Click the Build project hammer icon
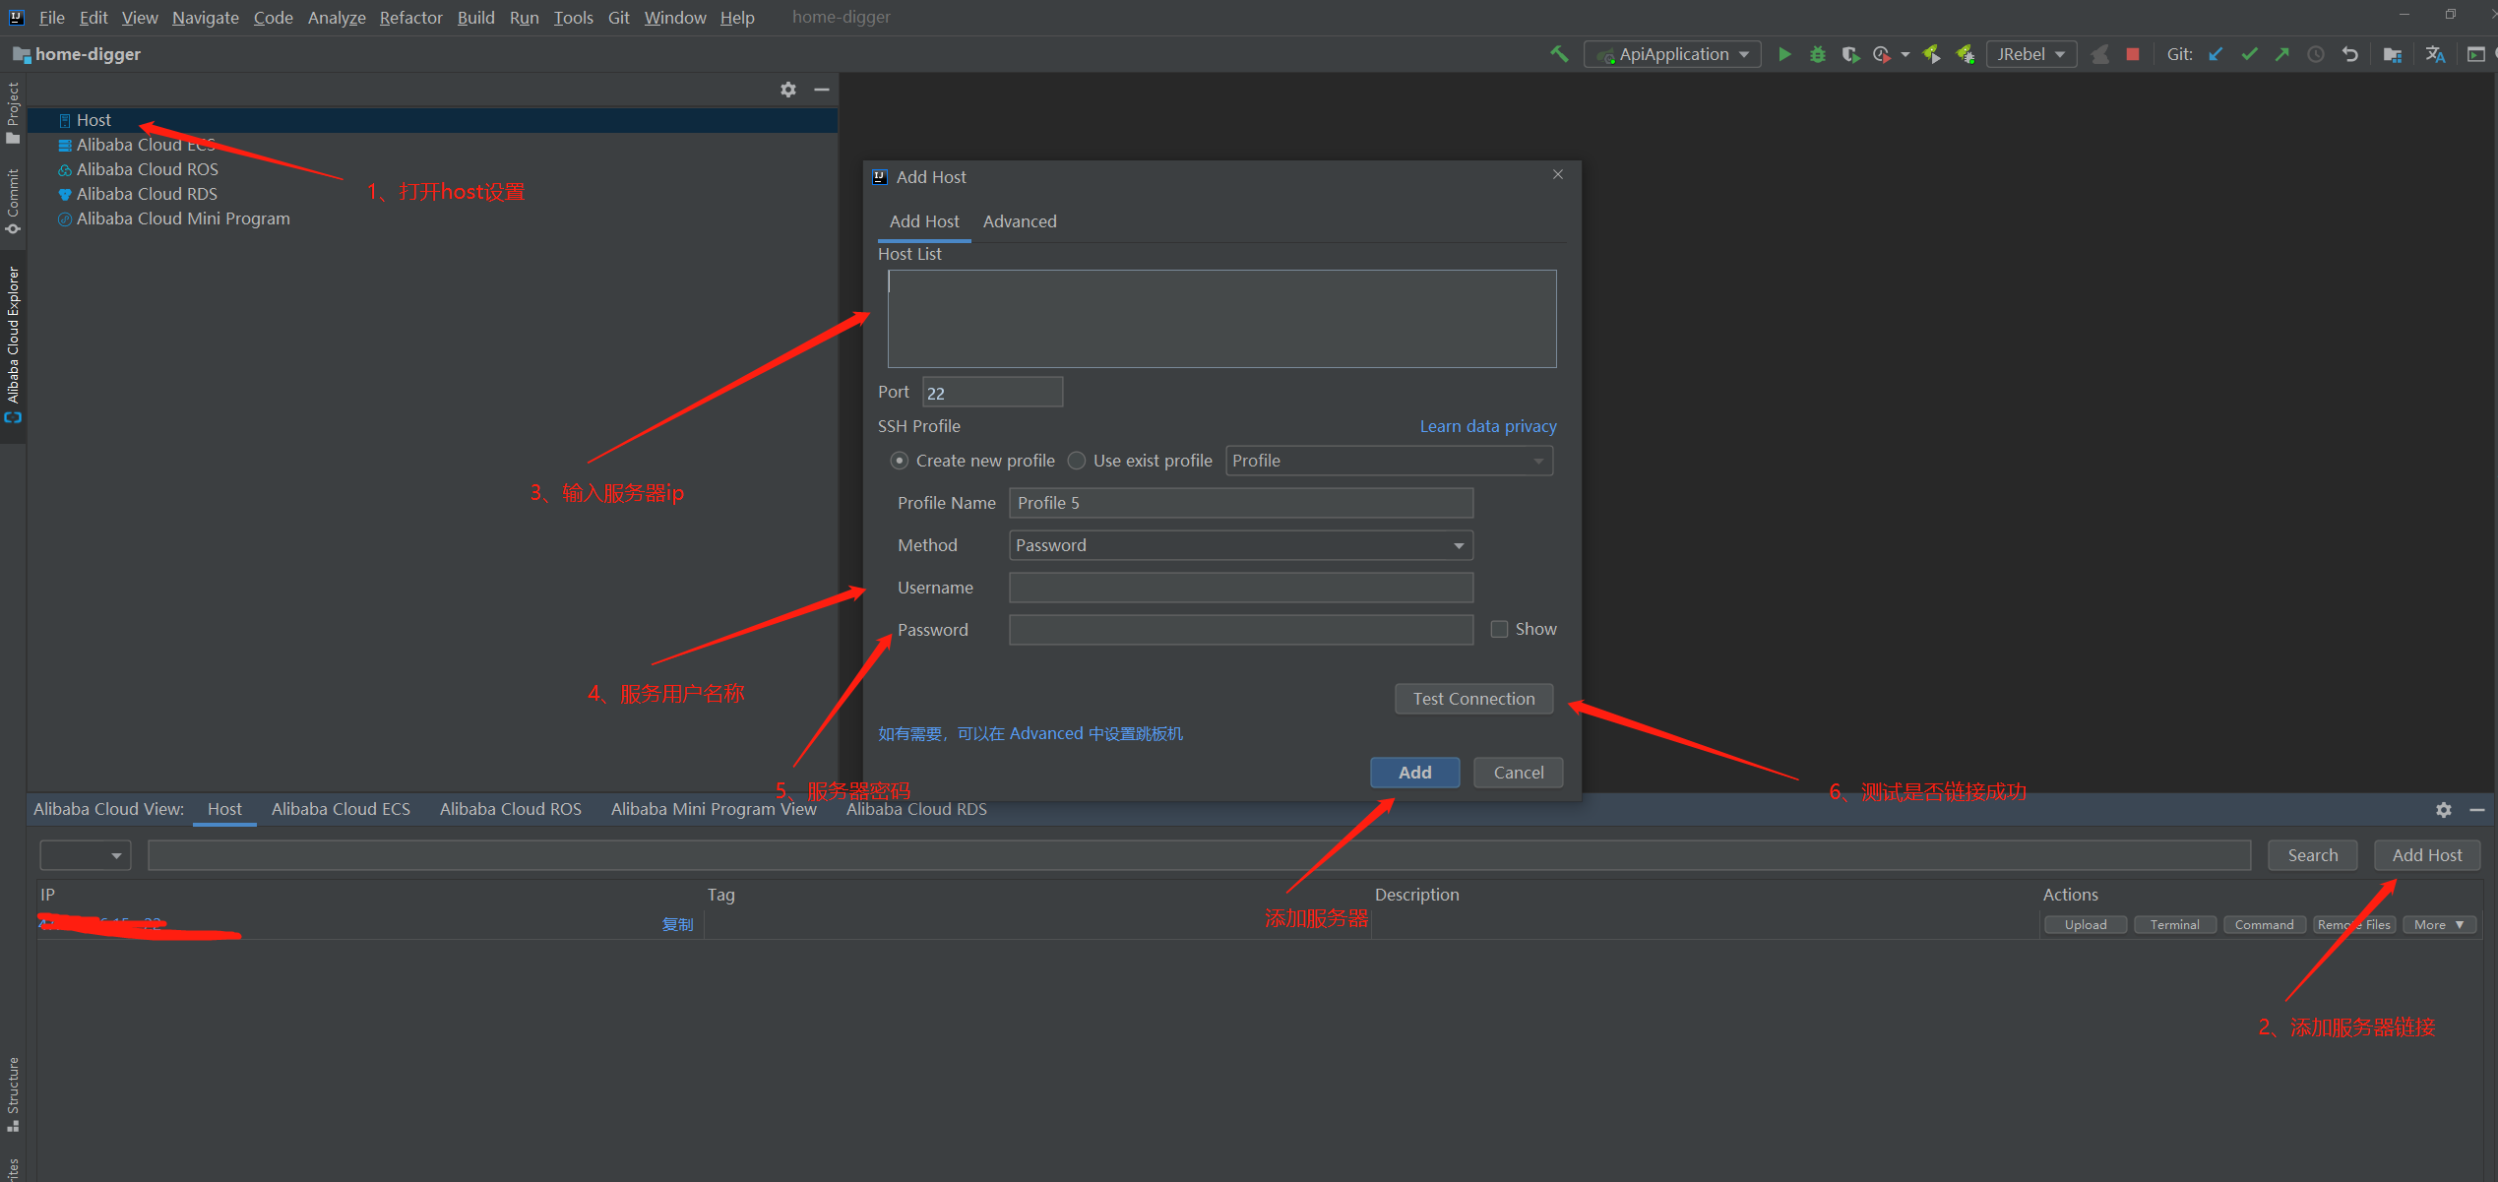Screen dimensions: 2498x1182 coord(1559,54)
